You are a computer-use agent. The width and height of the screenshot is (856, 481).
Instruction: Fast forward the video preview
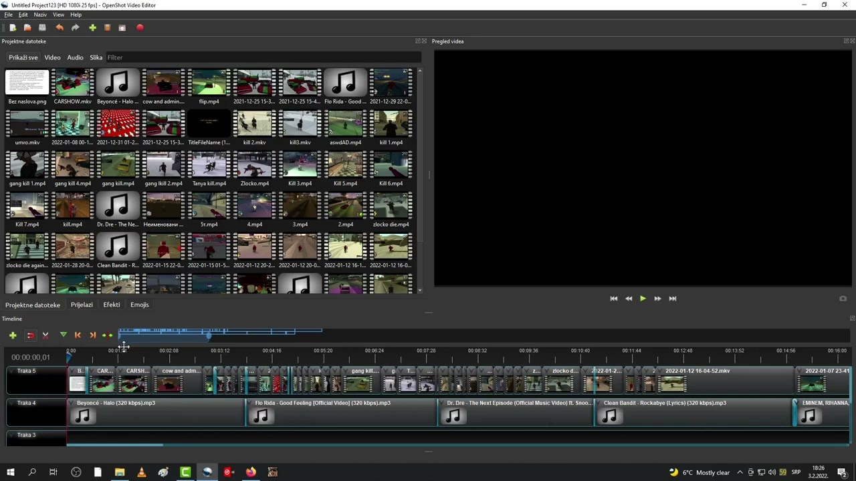[657, 299]
